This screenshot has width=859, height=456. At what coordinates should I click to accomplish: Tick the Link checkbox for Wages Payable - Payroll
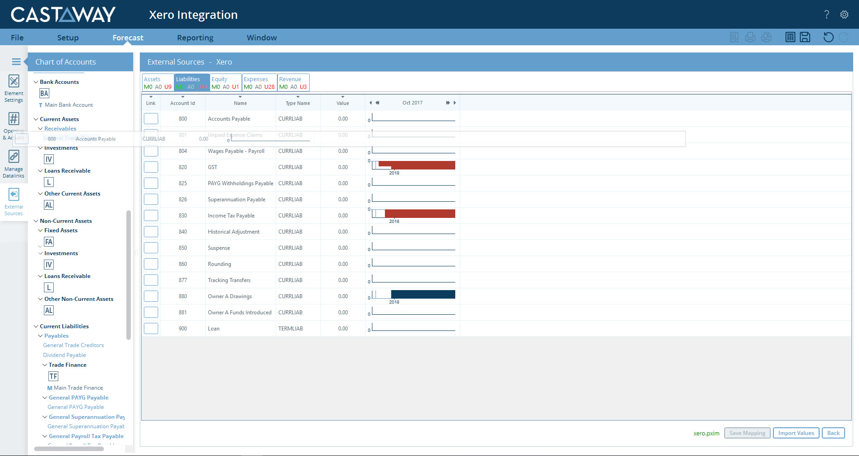tap(151, 151)
